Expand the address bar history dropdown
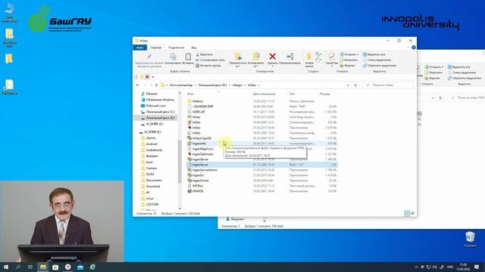The width and height of the screenshot is (485, 272). [348, 85]
